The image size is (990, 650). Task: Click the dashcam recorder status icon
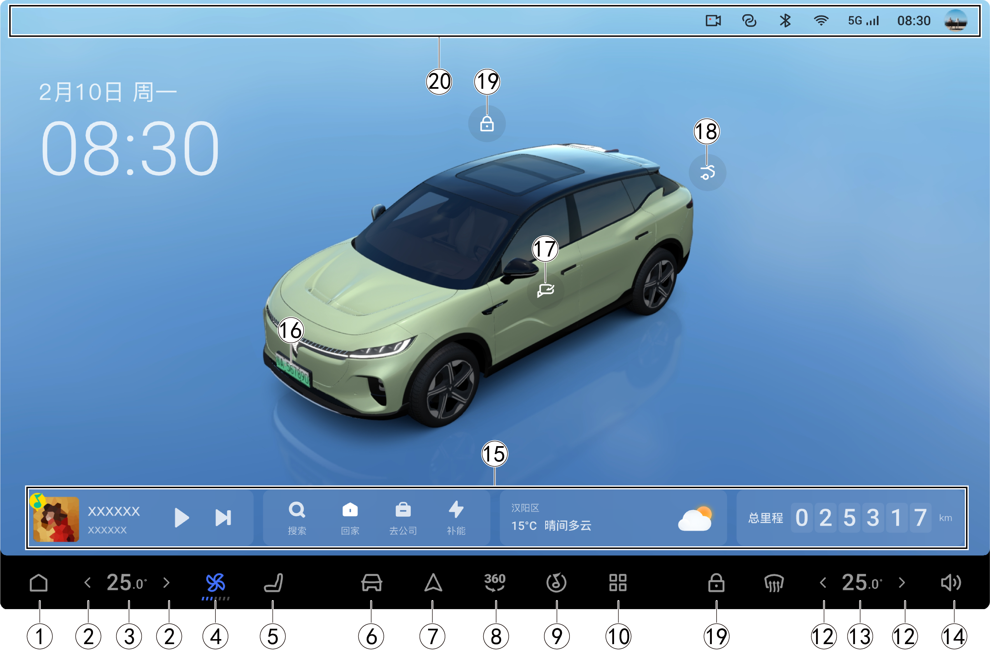[x=713, y=21]
